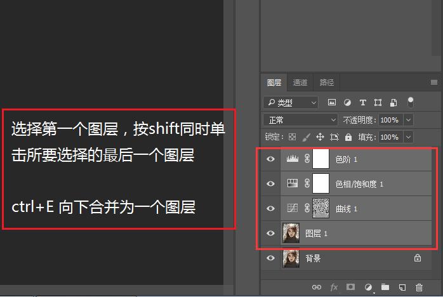Hide the 背景 layer

[x=270, y=258]
